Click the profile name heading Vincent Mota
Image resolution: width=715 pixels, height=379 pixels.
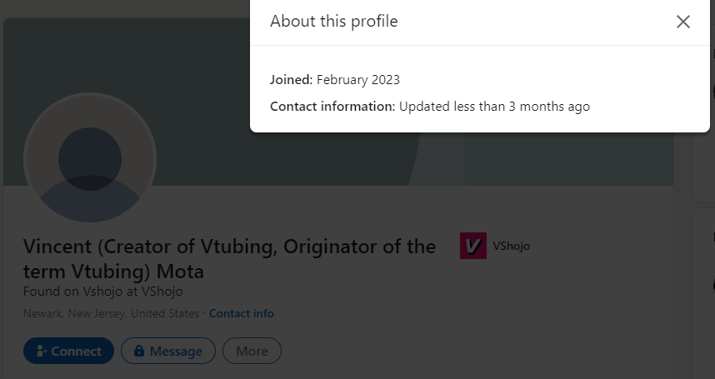229,259
